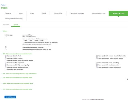Switch to the Sessions sub-tab
The height and width of the screenshot is (100, 128).
coord(6,25)
